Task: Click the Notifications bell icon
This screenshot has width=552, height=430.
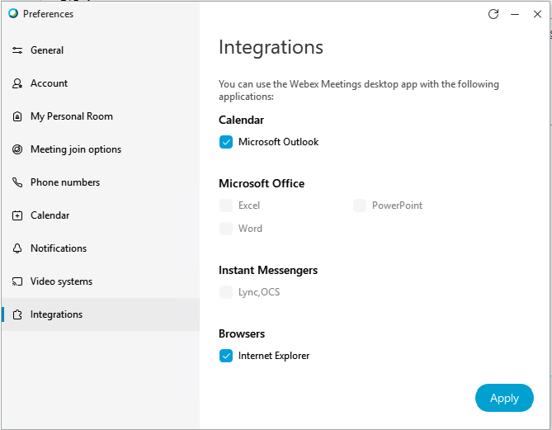Action: point(17,248)
